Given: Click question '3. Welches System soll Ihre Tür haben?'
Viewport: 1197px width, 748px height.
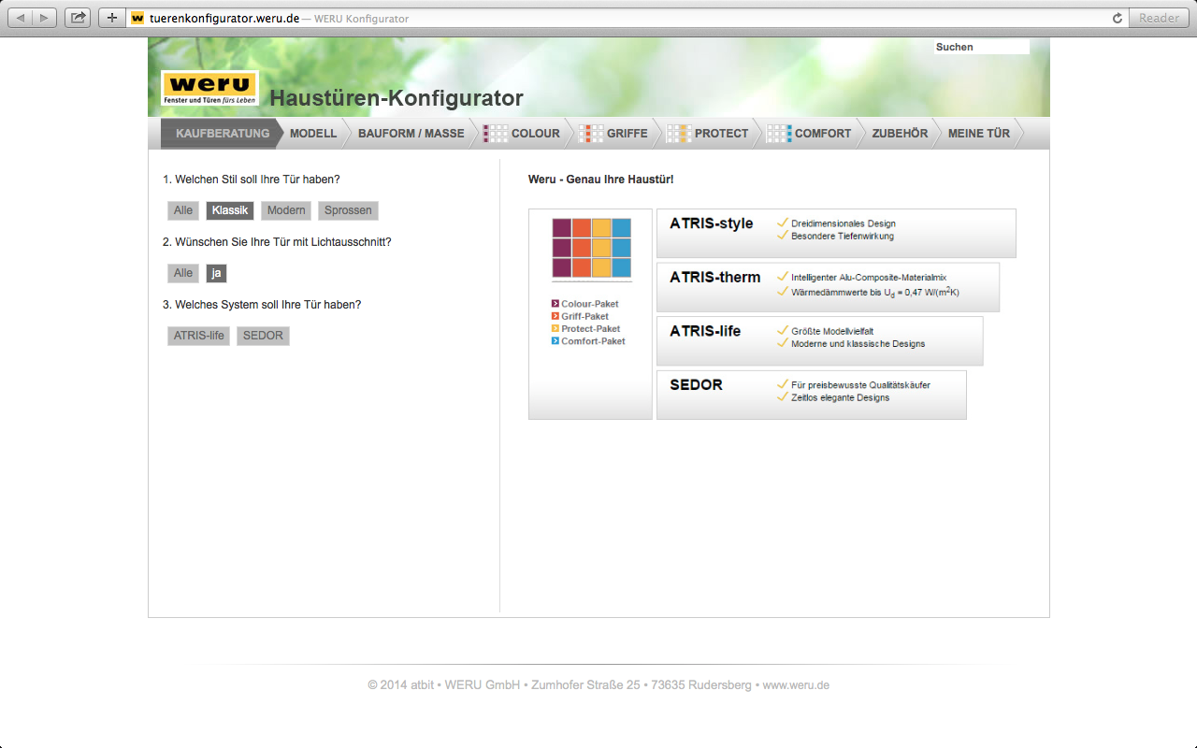Looking at the screenshot, I should coord(262,305).
